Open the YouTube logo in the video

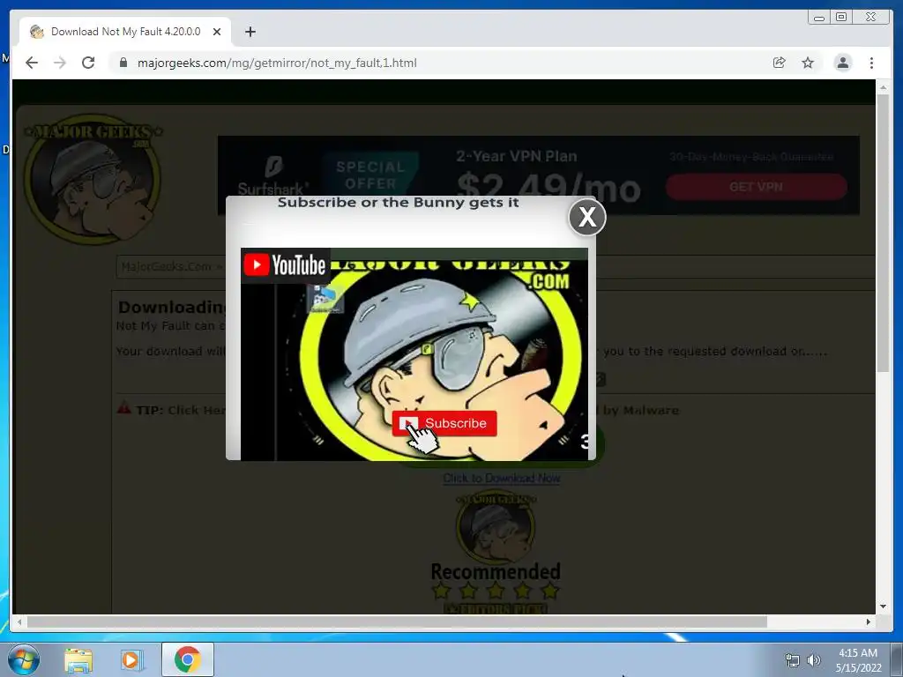285,265
